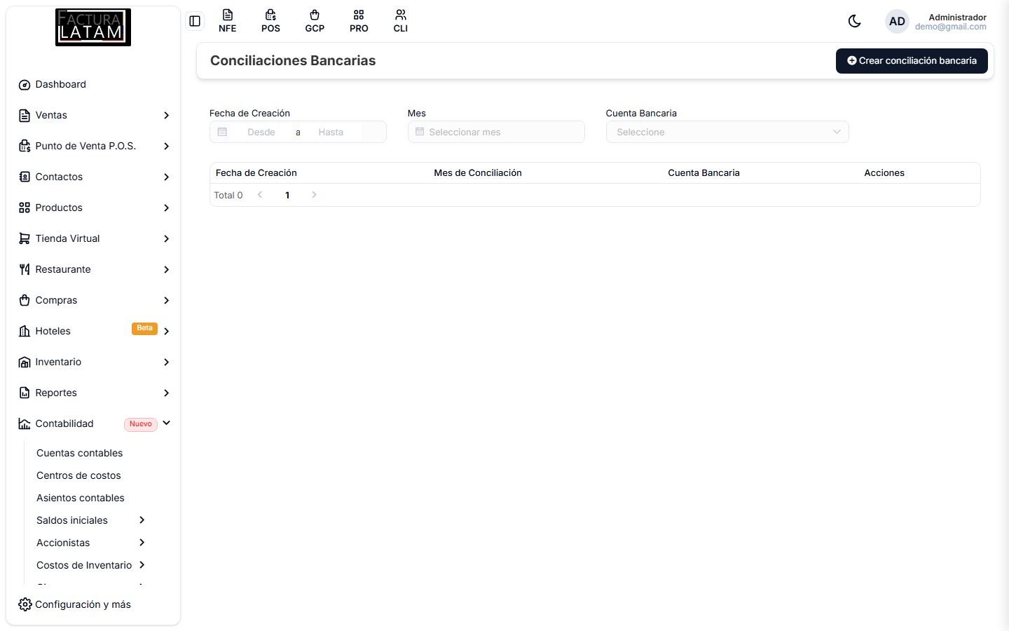Viewport: 1009px width, 631px height.
Task: Expand the Contactos menu
Action: click(93, 177)
